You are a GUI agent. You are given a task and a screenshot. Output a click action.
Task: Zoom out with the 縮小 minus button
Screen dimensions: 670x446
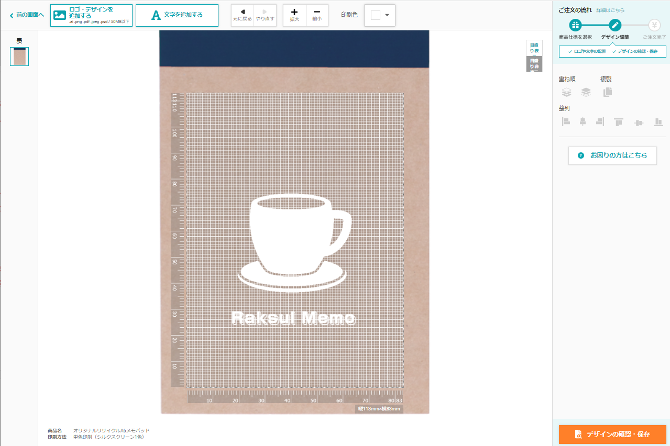[x=317, y=15]
